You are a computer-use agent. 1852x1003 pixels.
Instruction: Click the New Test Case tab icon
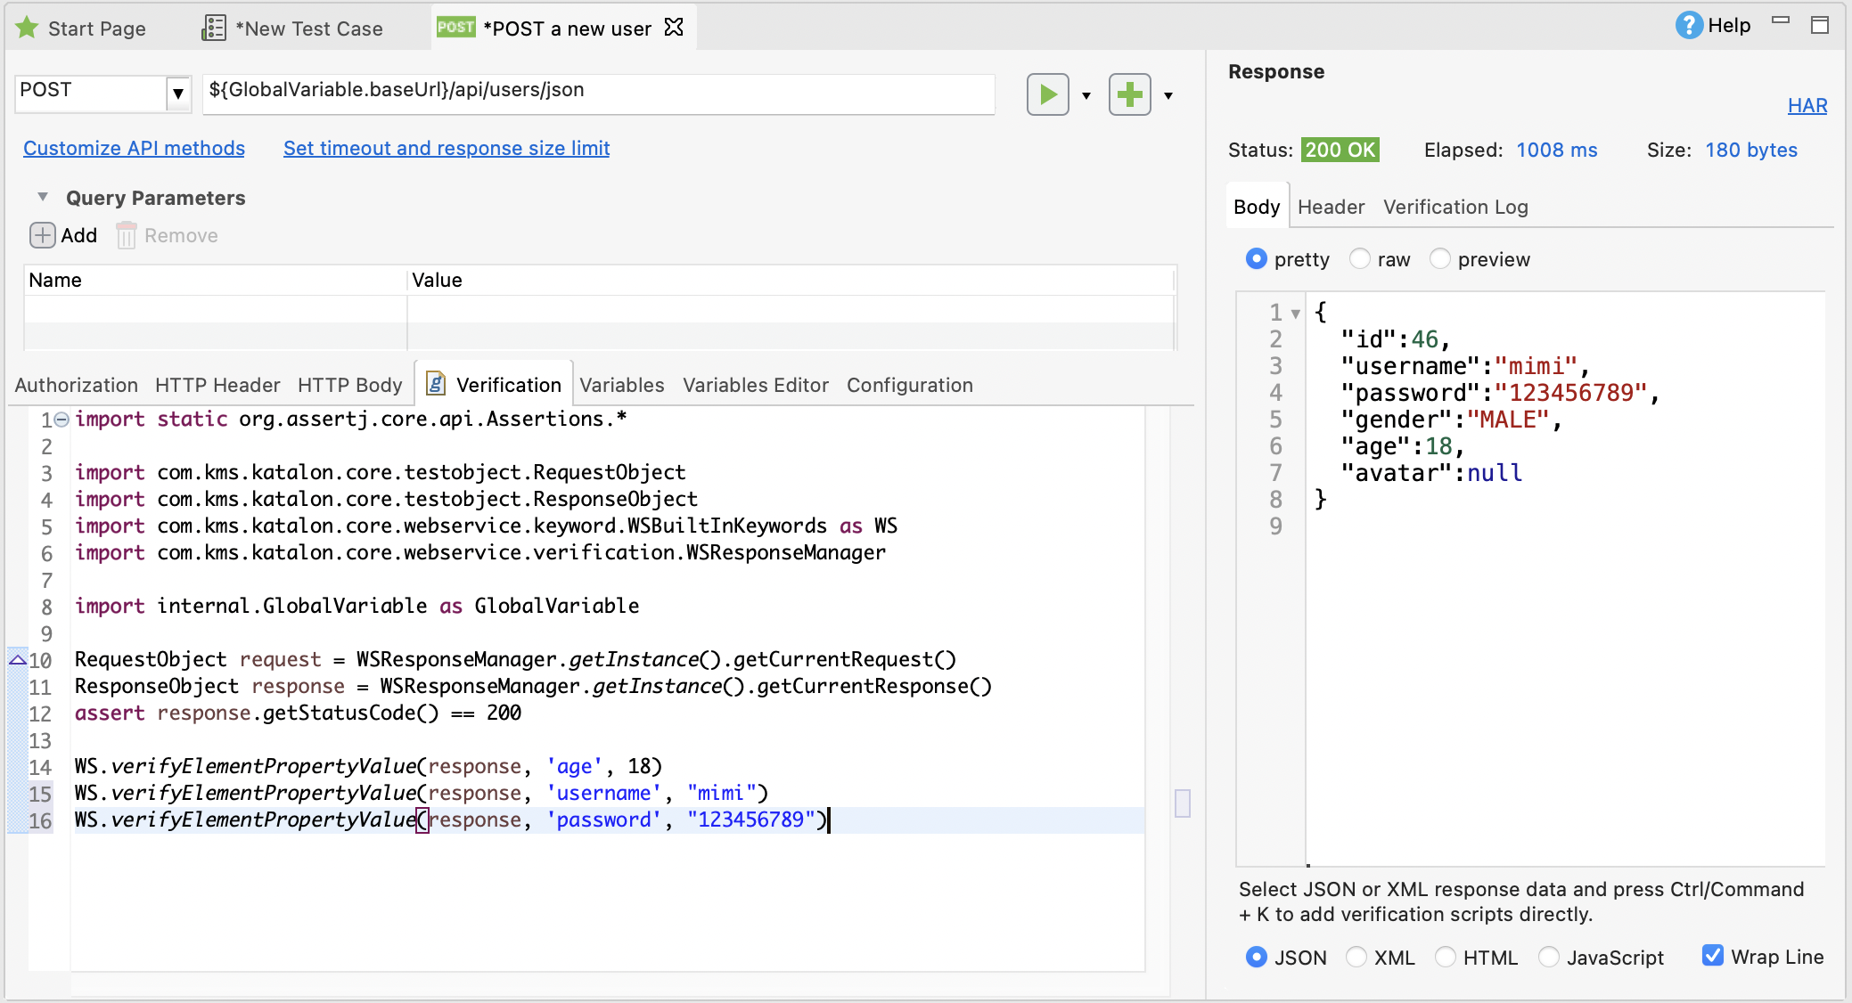tap(214, 28)
